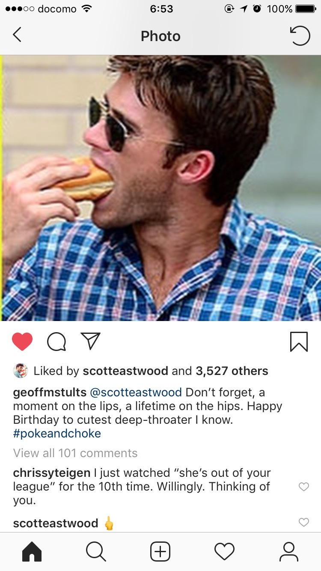
Task: Like chrissyteigen's comment heart
Action: pyautogui.click(x=303, y=487)
